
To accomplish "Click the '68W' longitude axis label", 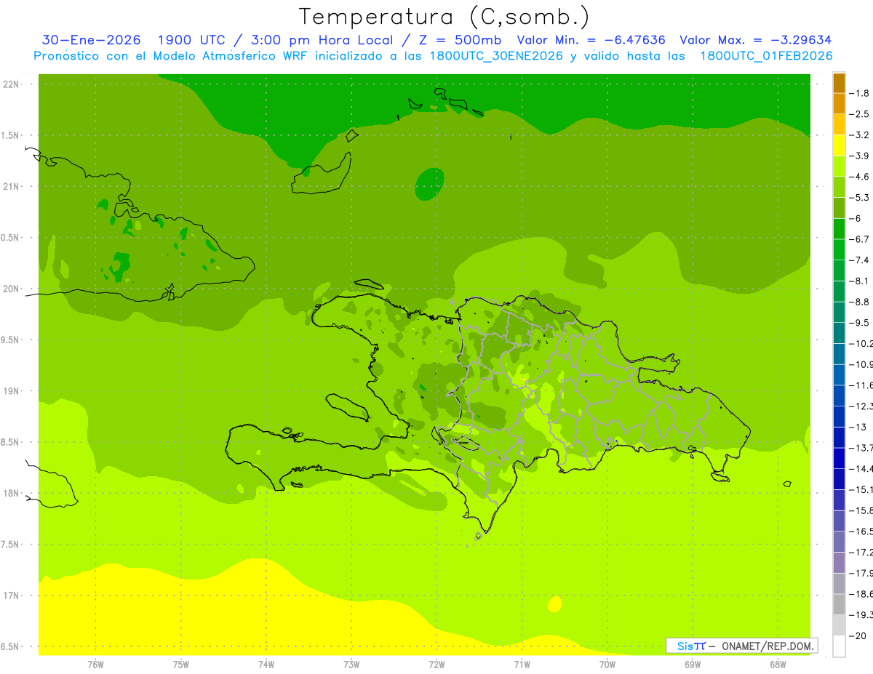I will point(778,665).
